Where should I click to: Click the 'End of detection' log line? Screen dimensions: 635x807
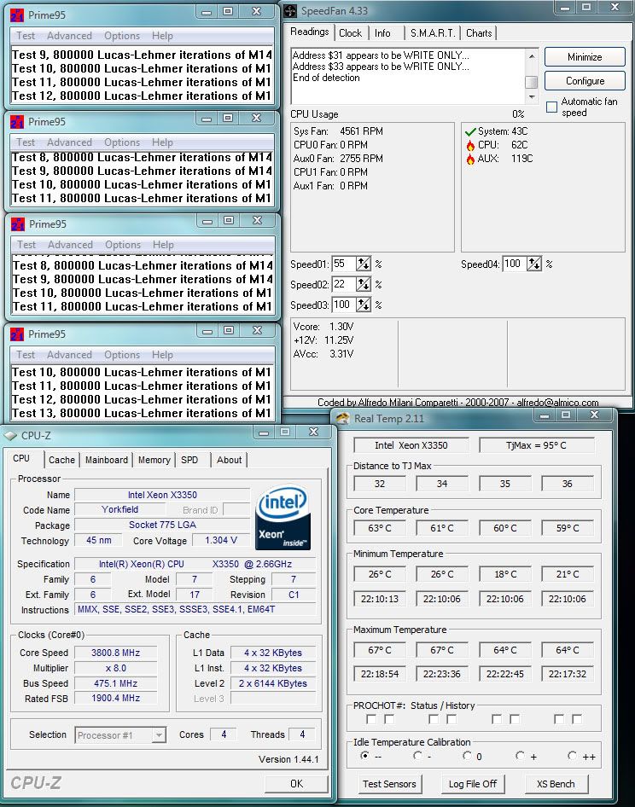pos(326,78)
